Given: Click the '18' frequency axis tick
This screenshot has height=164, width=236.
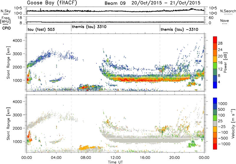Looking at the screenshot, I should coord(20,18).
